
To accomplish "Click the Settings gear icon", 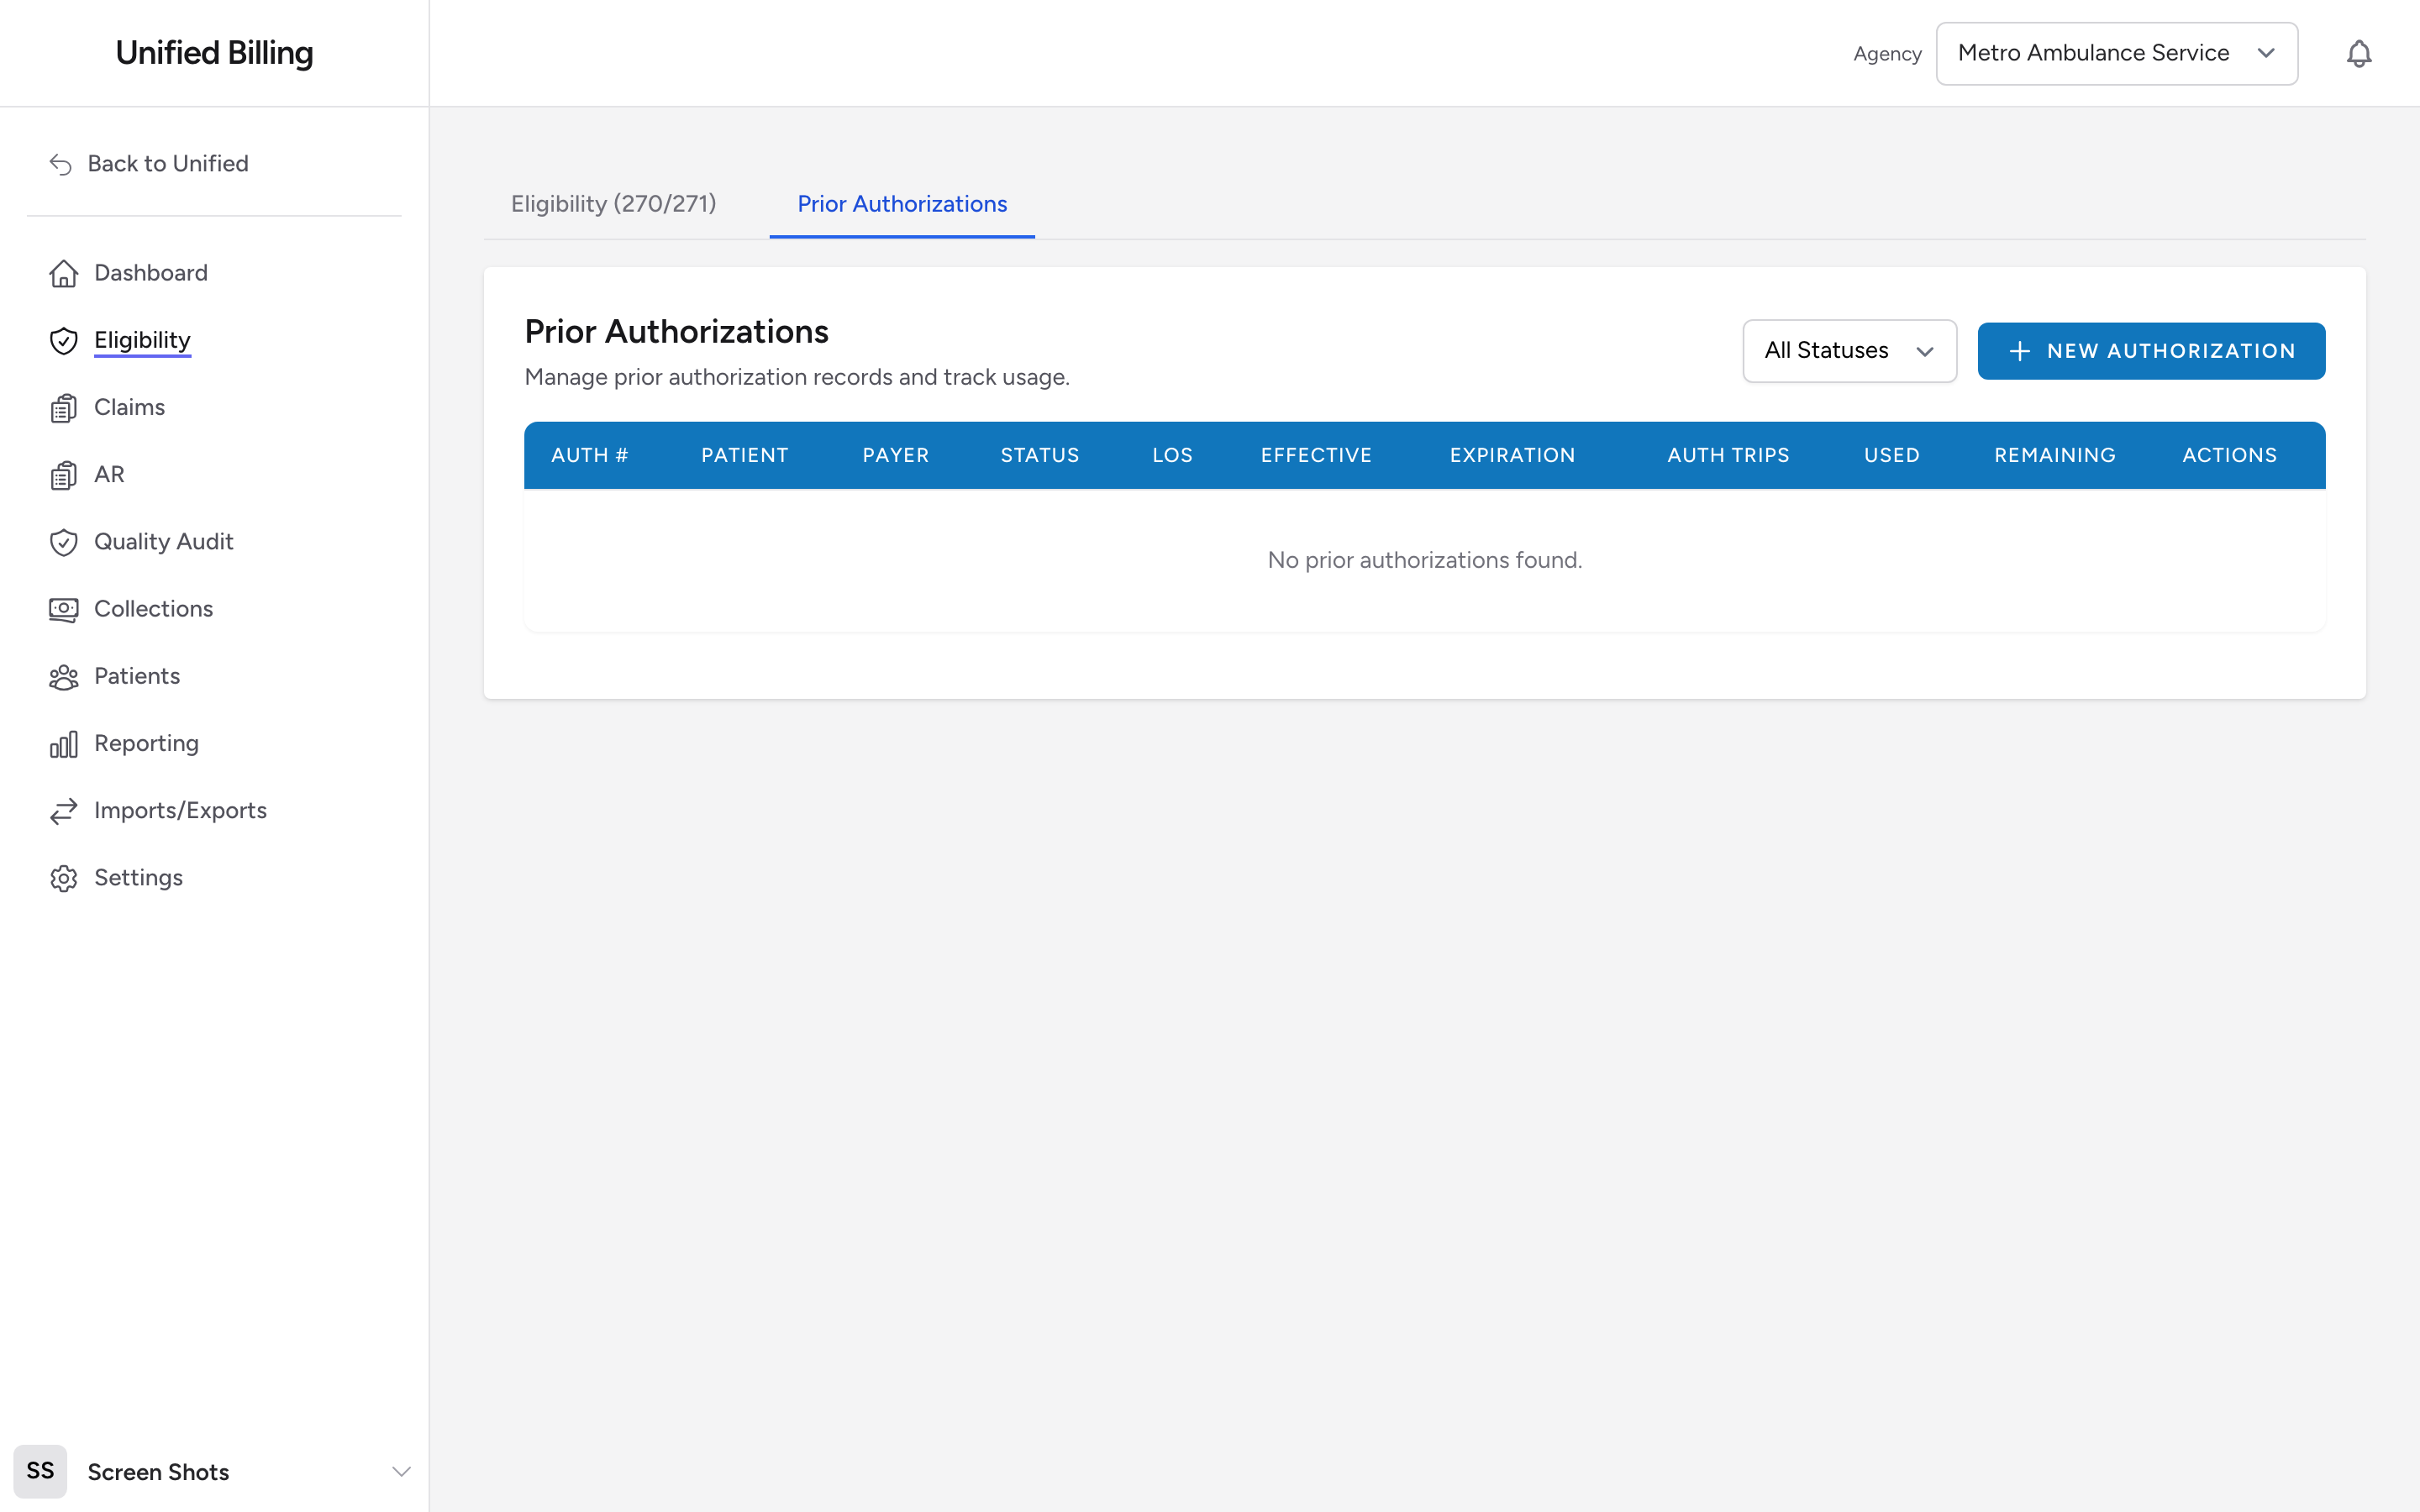I will point(63,878).
